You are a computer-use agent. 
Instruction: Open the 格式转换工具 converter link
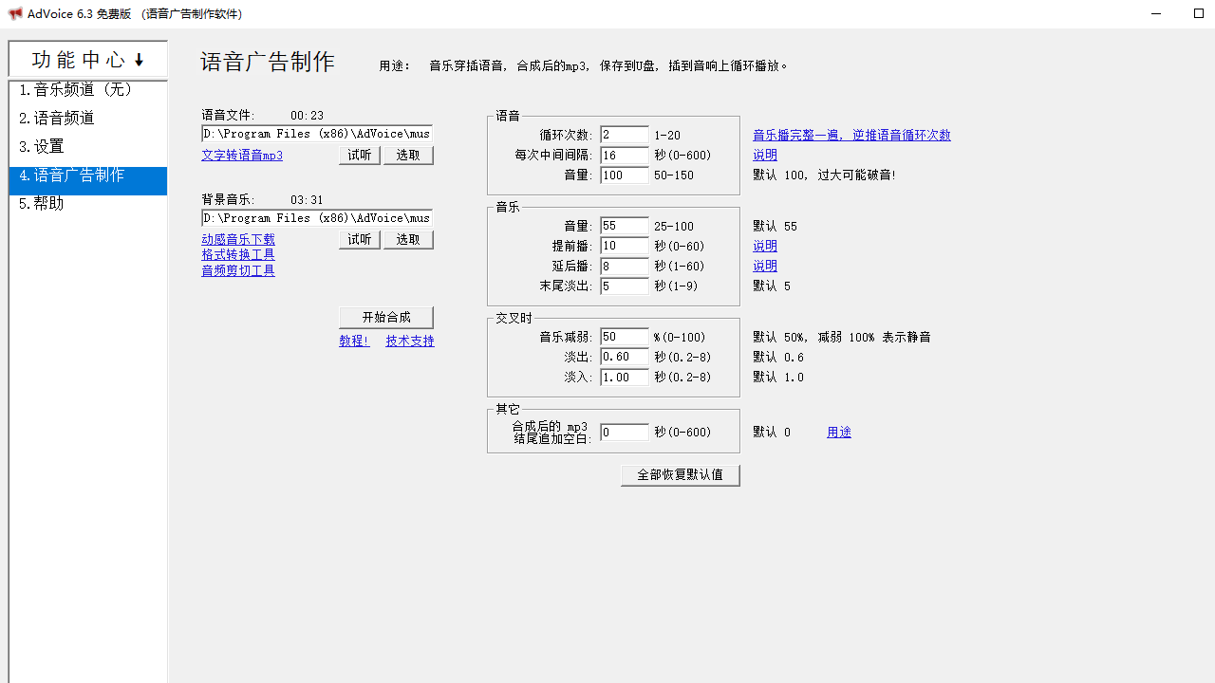coord(237,254)
